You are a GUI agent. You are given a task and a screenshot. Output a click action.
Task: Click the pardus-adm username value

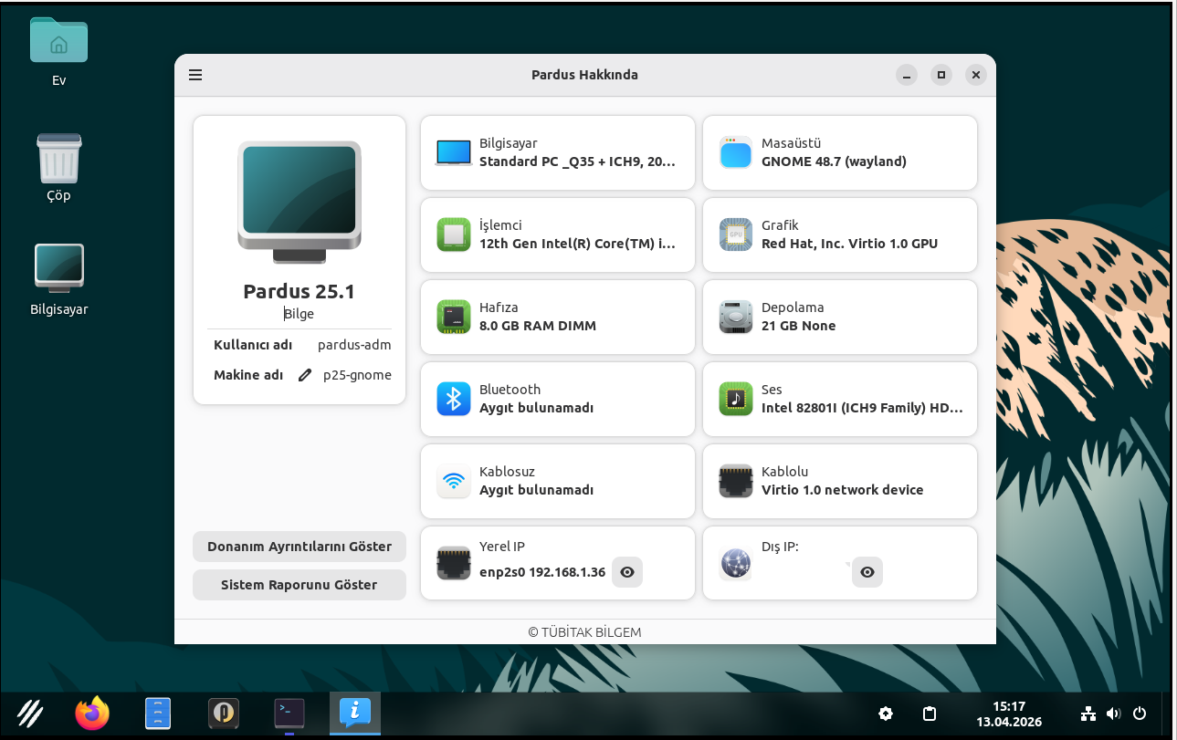pyautogui.click(x=354, y=345)
